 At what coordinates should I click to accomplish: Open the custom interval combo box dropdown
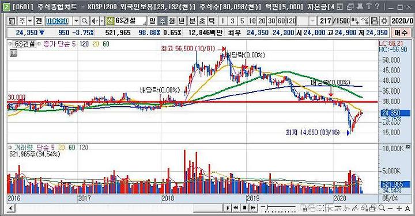point(312,21)
